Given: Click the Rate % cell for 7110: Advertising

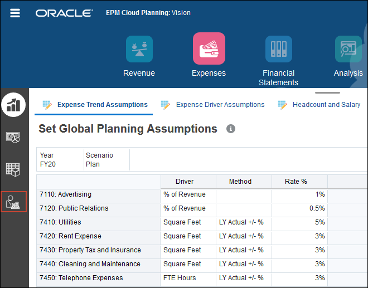Looking at the screenshot, I should coord(299,194).
